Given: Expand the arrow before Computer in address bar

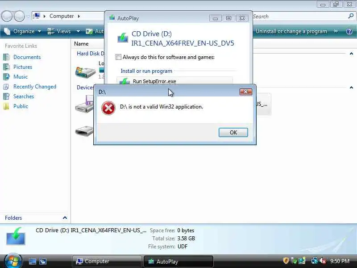Looking at the screenshot, I should point(44,16).
